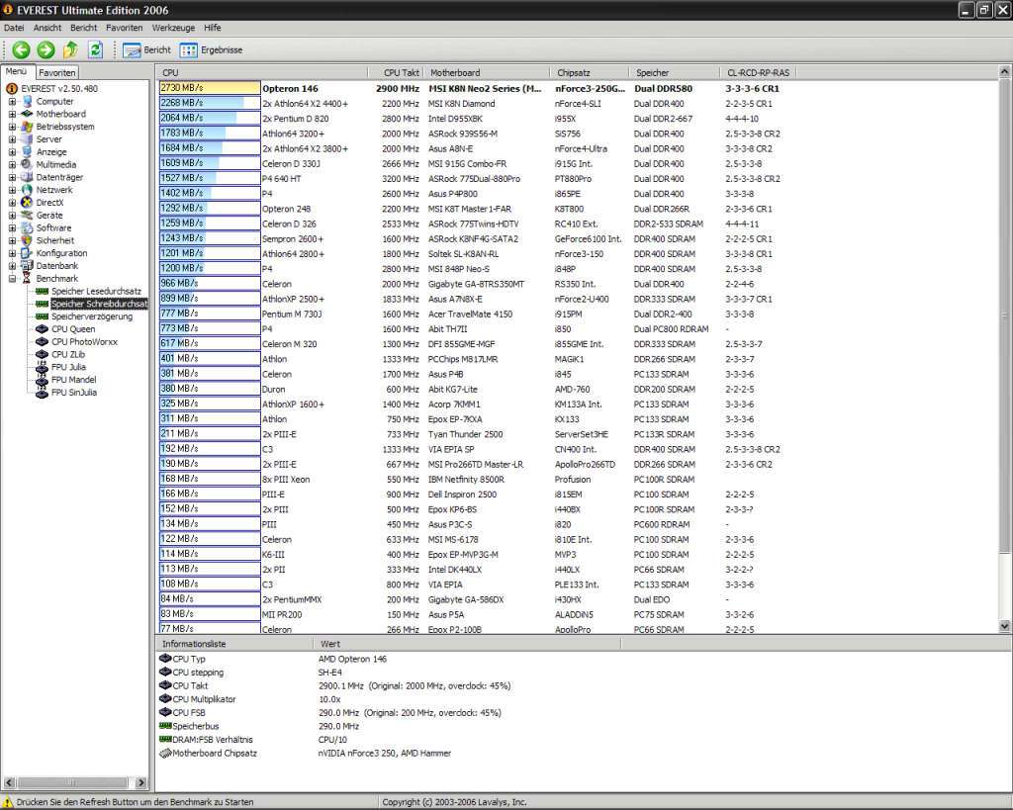Select Speicher Schreibdurchsatz benchmark

pyautogui.click(x=99, y=304)
